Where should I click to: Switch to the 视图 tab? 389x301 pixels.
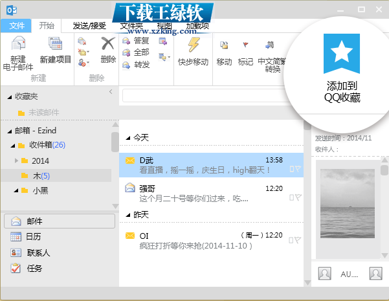[x=164, y=25]
